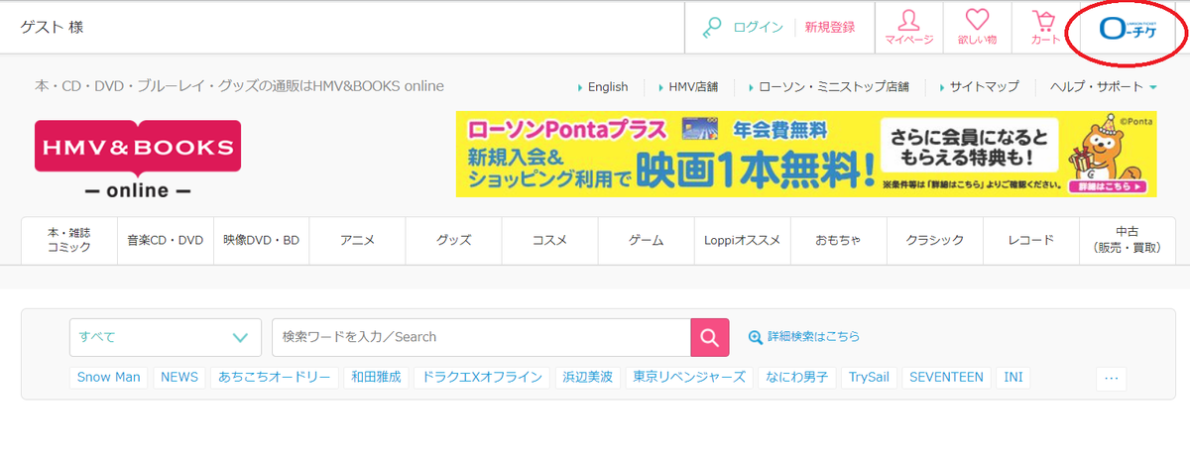Screen dimensions: 1190x460
Task: Open the サイトマップ link
Action: pyautogui.click(x=984, y=87)
